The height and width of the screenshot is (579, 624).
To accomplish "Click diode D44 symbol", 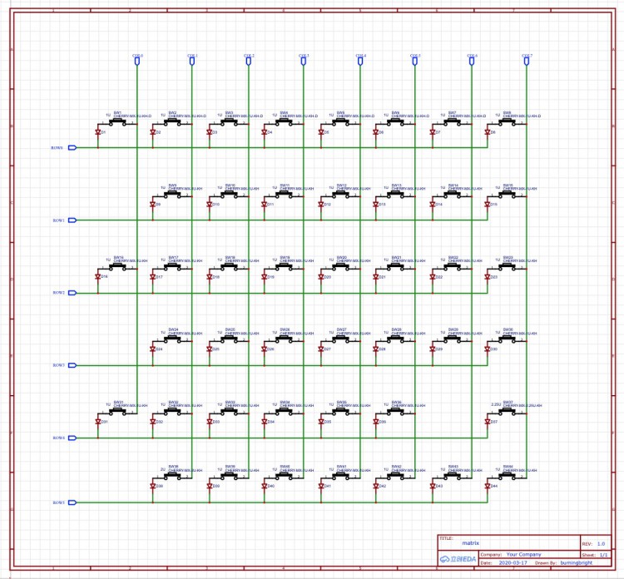I will pos(488,486).
